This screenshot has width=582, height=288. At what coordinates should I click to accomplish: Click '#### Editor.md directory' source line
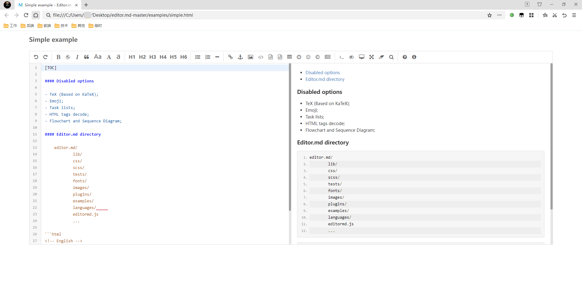tap(73, 134)
